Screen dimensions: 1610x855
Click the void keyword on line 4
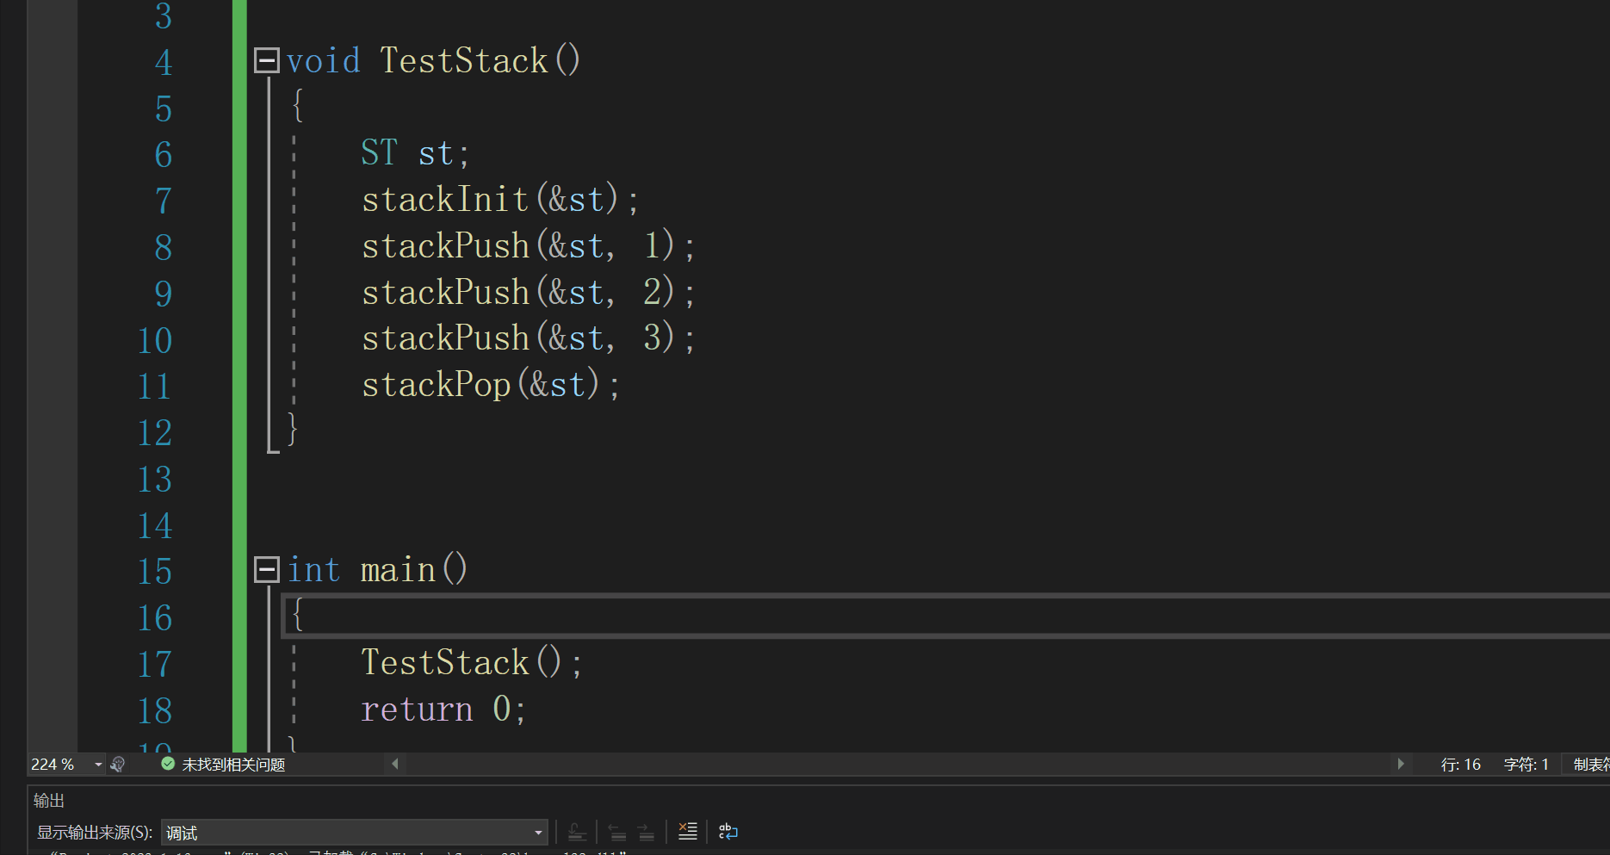pyautogui.click(x=324, y=60)
